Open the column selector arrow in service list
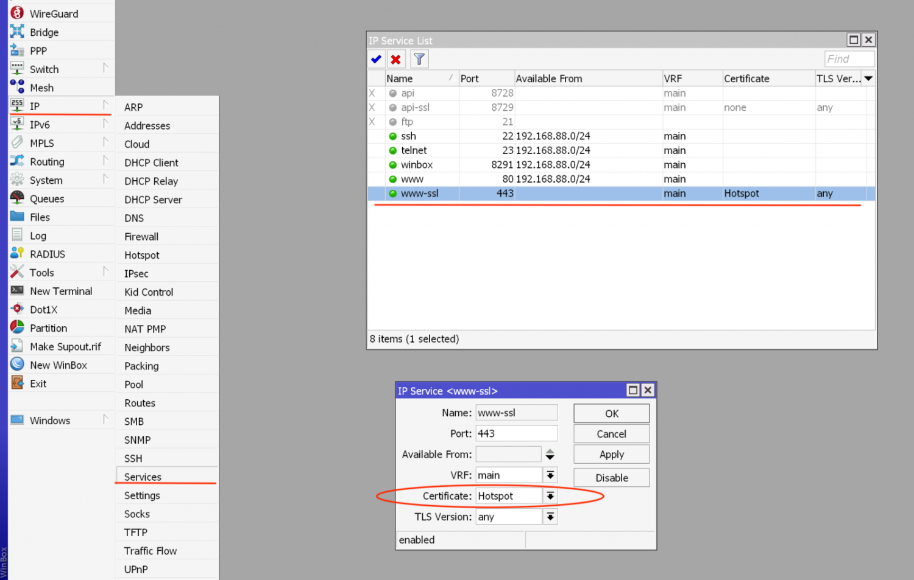This screenshot has height=580, width=914. click(869, 79)
